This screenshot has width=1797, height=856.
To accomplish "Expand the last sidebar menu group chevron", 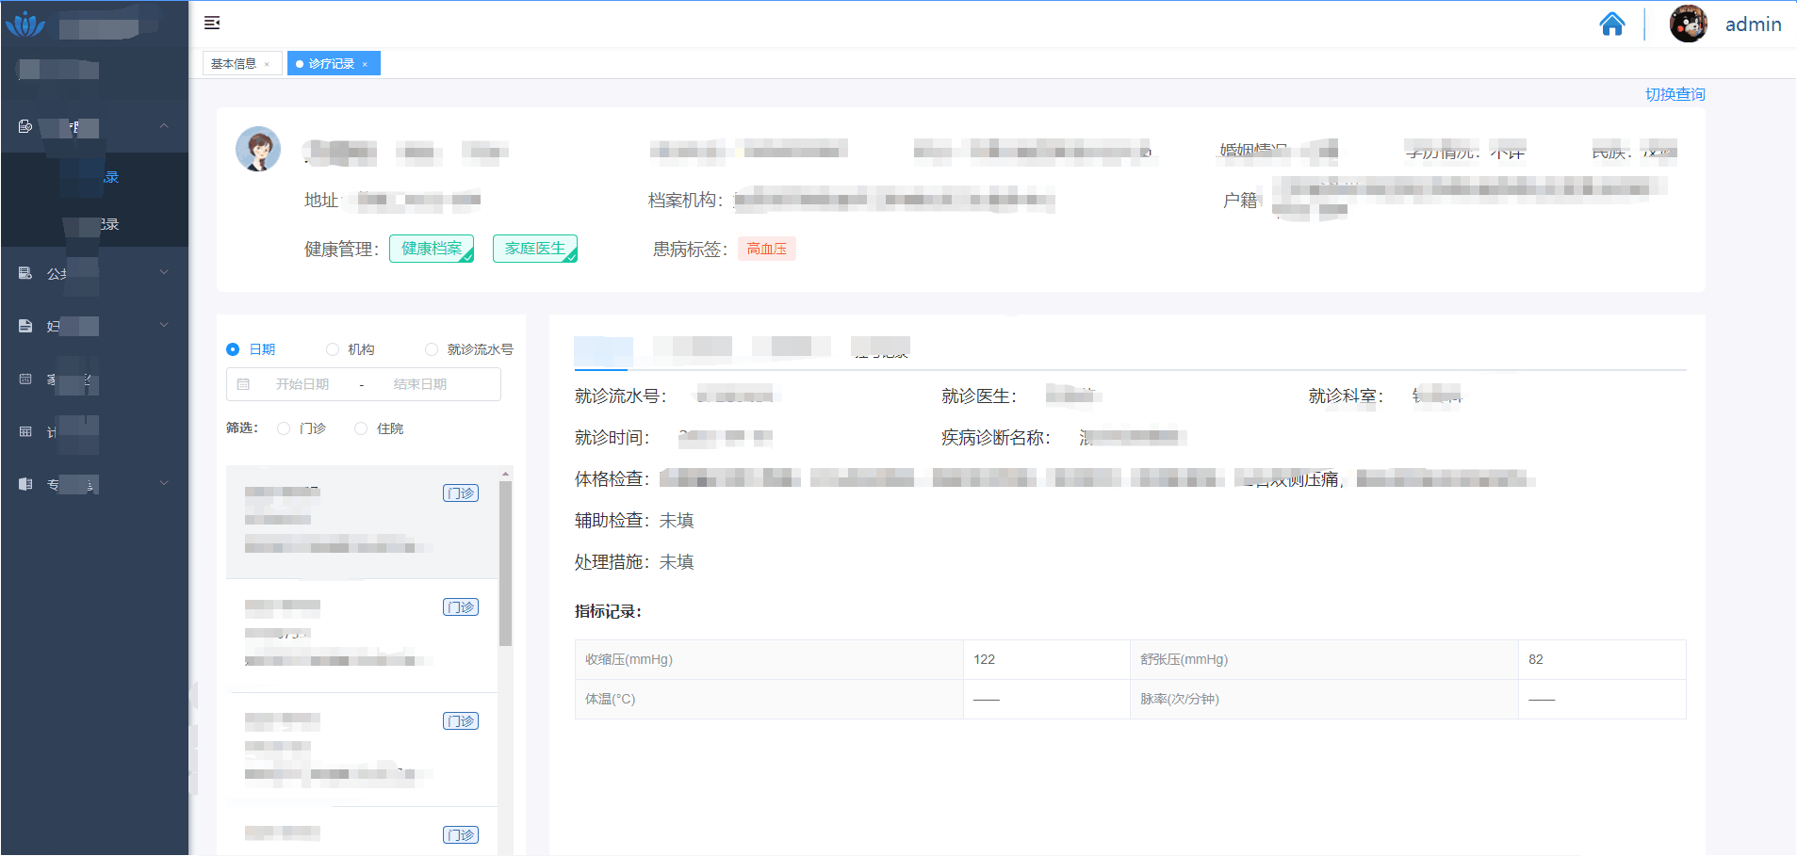I will pyautogui.click(x=164, y=484).
